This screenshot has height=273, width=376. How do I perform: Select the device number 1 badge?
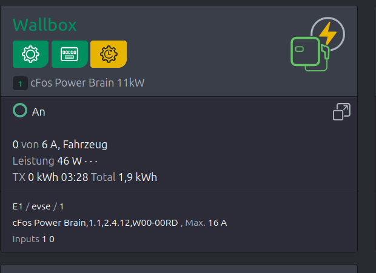click(x=20, y=84)
